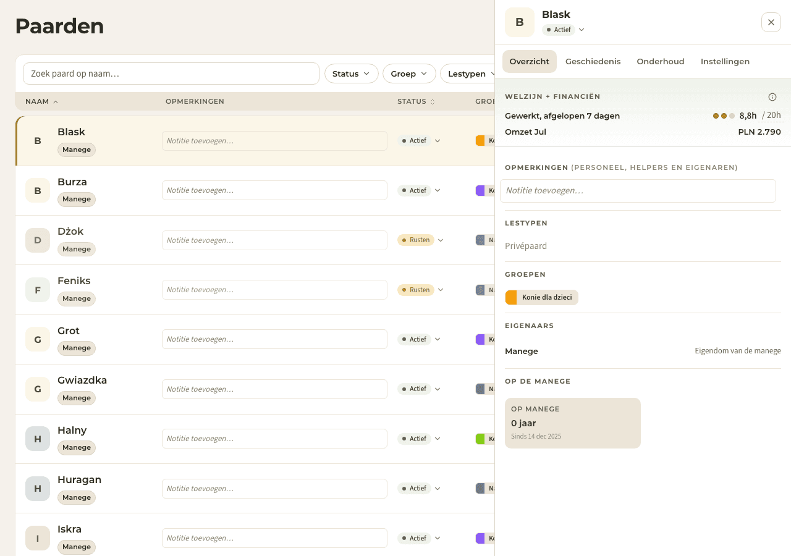Viewport: 791px width, 556px height.
Task: Click the Privépaard lesson type
Action: pyautogui.click(x=526, y=246)
